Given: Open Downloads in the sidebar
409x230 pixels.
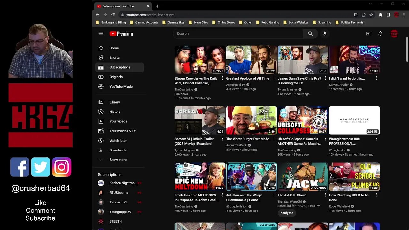Looking at the screenshot, I should [120, 150].
